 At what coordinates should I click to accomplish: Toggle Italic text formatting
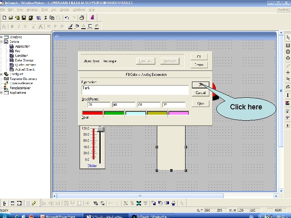pyautogui.click(x=19, y=27)
